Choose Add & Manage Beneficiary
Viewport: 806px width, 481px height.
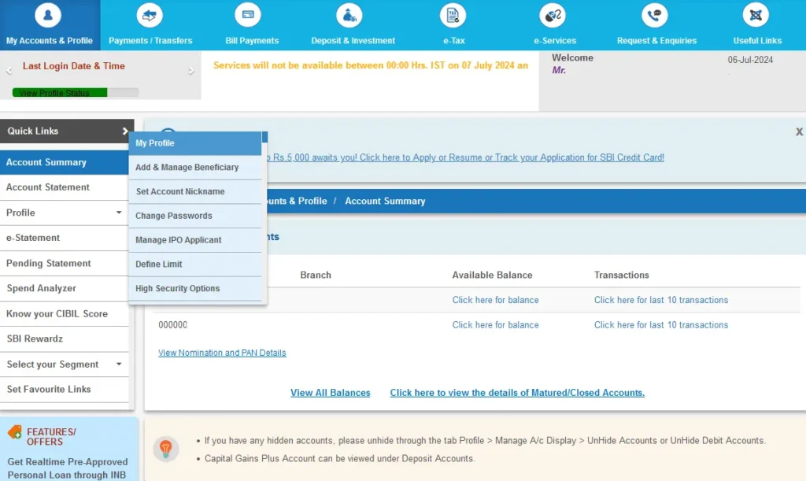(195, 168)
